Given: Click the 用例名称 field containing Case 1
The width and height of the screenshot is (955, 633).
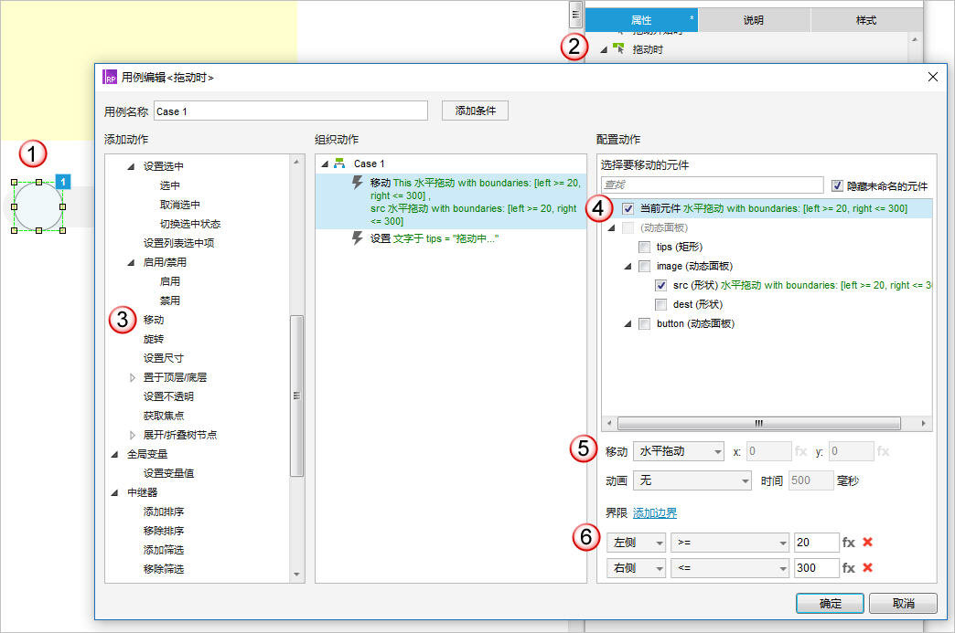Looking at the screenshot, I should point(291,111).
